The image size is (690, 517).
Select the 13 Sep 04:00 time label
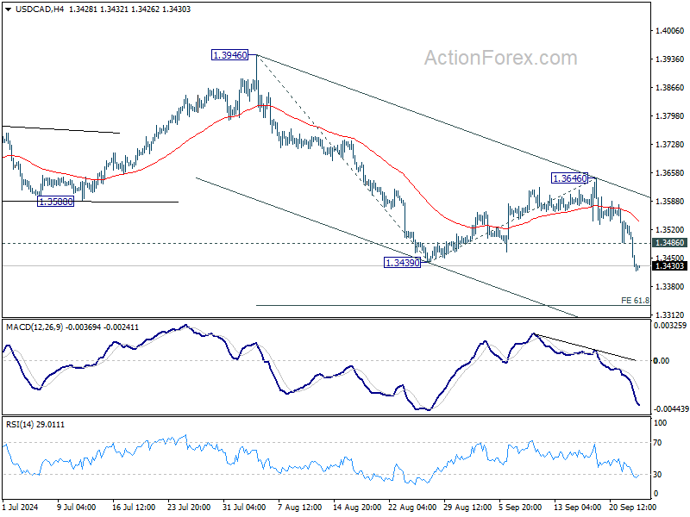click(577, 507)
